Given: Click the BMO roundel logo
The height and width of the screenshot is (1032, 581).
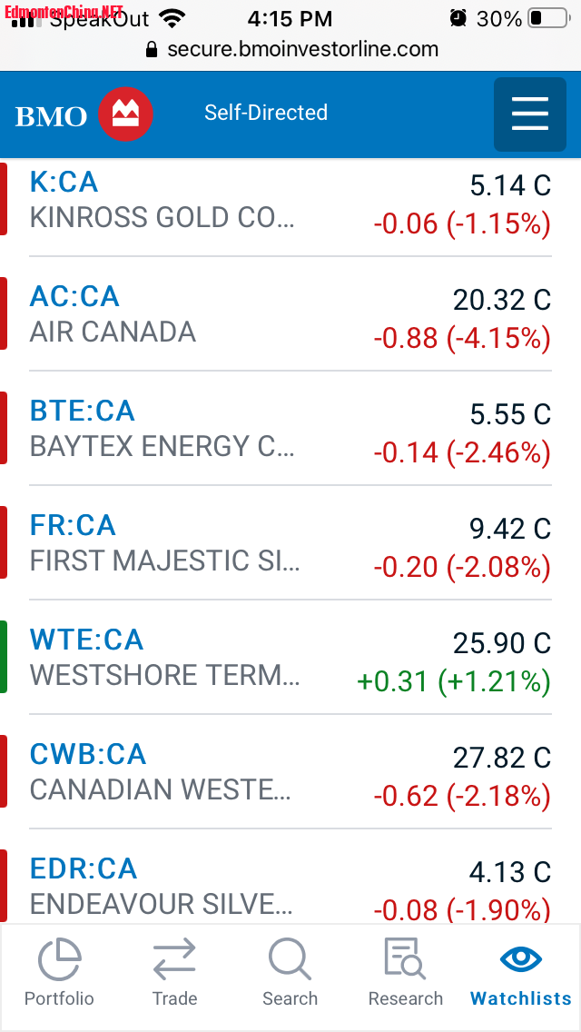Looking at the screenshot, I should click(125, 114).
